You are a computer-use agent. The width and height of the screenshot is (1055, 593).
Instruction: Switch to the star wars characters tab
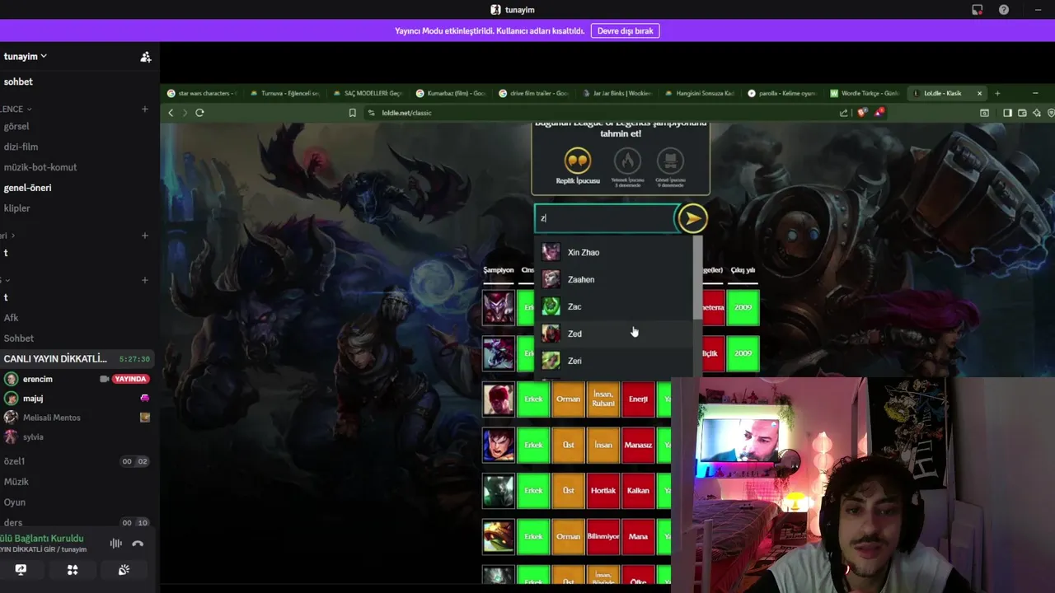(x=202, y=93)
